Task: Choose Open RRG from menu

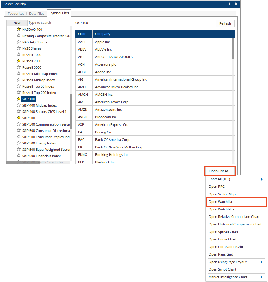Action: [x=236, y=187]
